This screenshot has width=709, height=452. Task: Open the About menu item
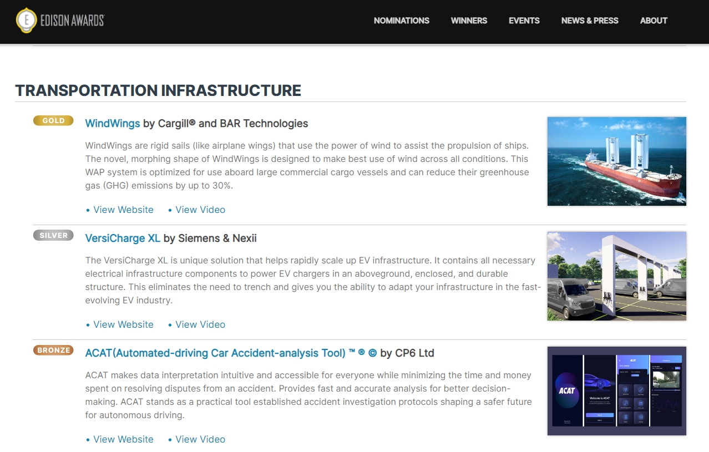tap(654, 21)
